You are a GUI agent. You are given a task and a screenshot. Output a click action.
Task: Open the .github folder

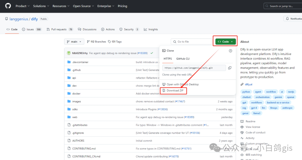click(76, 70)
